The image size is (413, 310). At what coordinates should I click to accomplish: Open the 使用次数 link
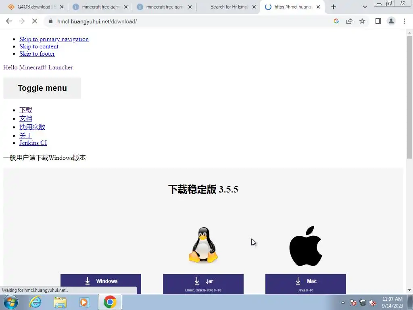(32, 127)
